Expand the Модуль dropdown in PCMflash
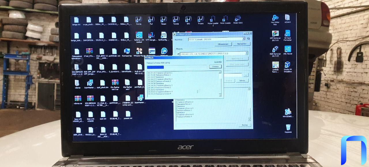This screenshot has height=167, width=369. [247, 53]
